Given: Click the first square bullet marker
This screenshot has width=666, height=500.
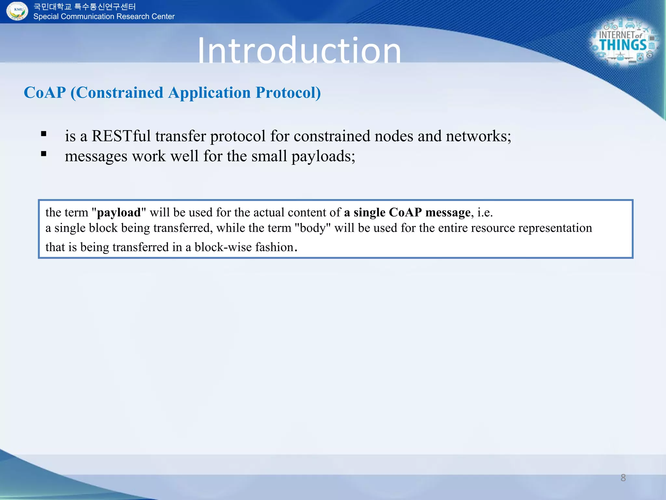Looking at the screenshot, I should 44,133.
